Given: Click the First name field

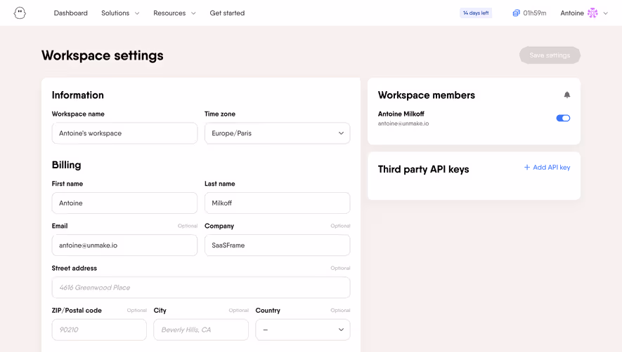Looking at the screenshot, I should [124, 203].
